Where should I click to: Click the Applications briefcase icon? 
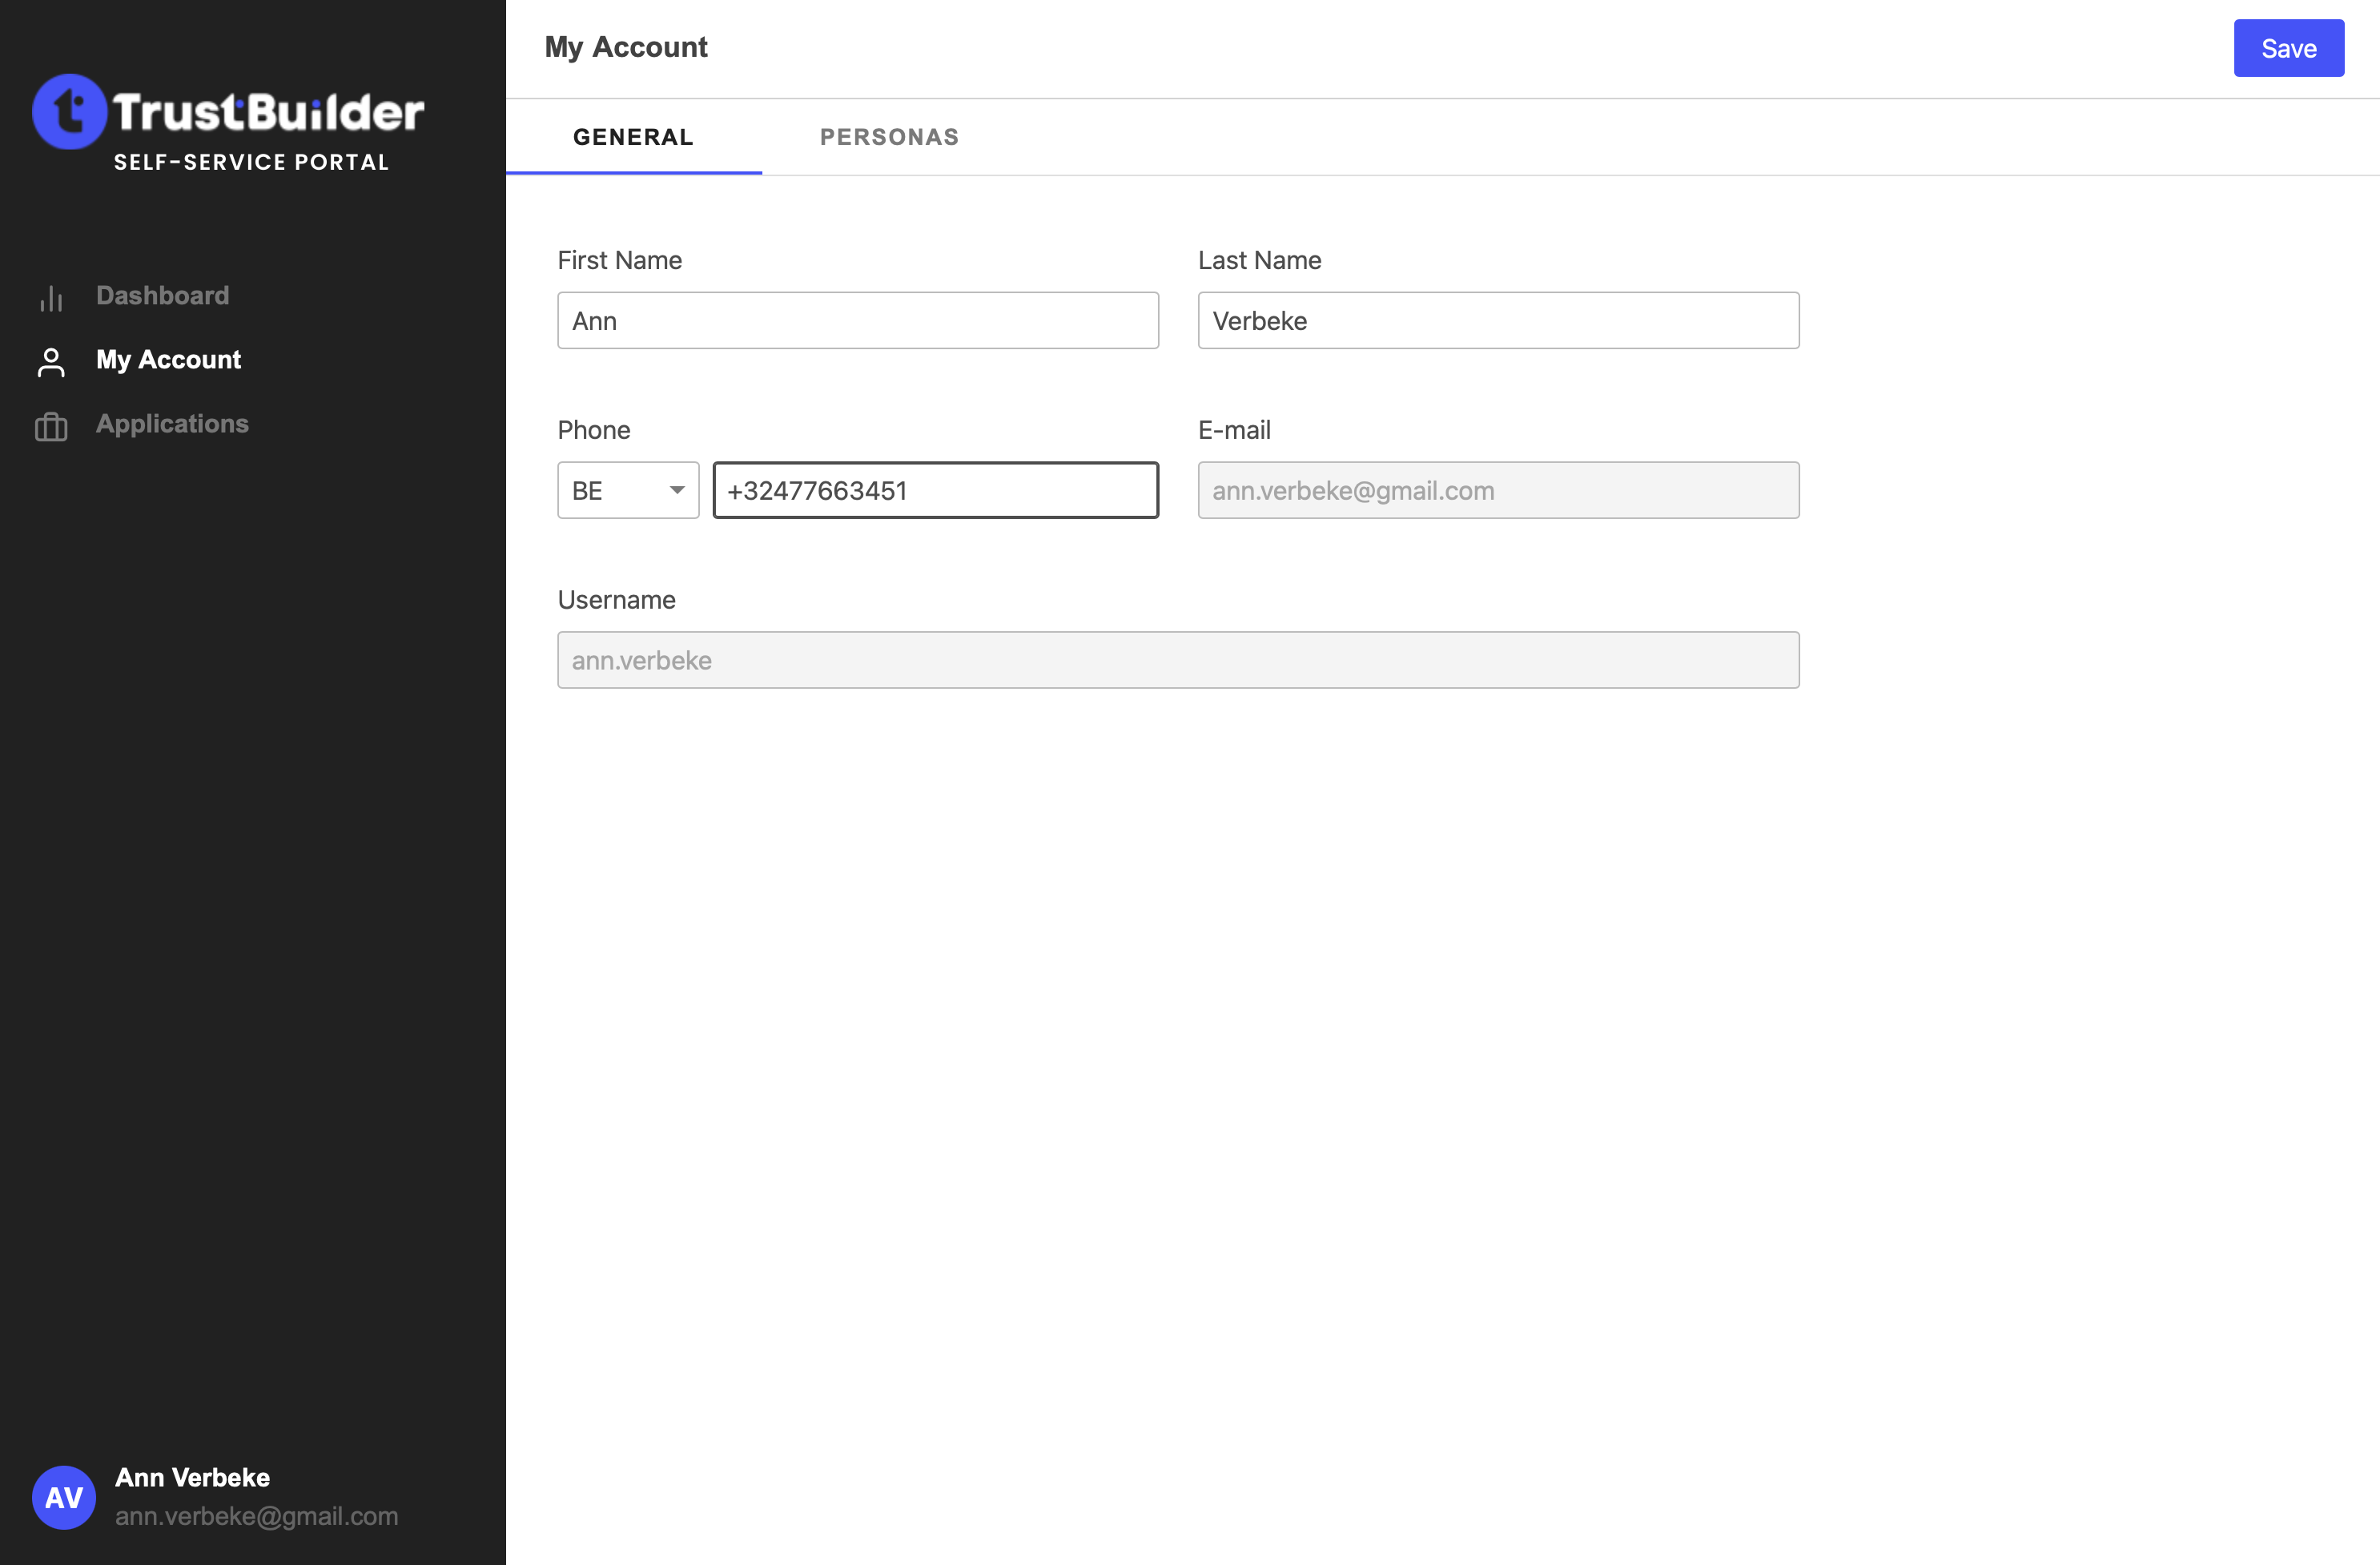(x=51, y=427)
